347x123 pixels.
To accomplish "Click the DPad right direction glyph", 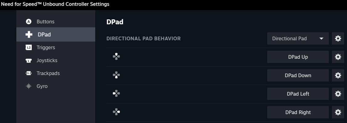I will point(116,112).
